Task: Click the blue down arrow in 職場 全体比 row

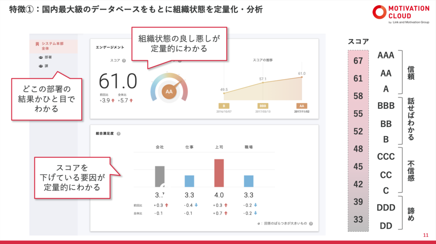Action: coord(255,213)
